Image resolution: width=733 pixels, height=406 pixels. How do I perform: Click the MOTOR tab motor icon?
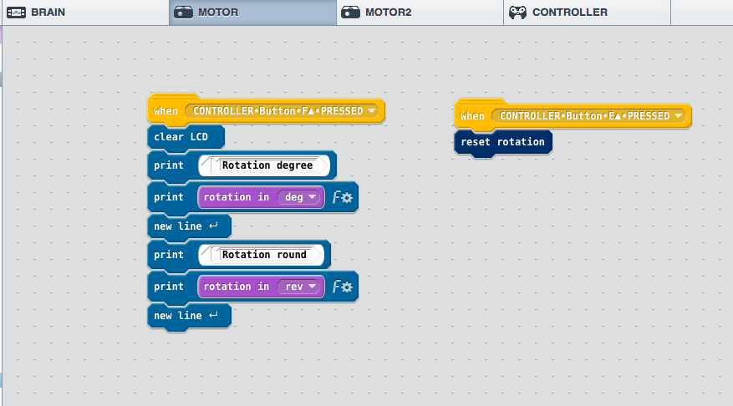pyautogui.click(x=183, y=13)
